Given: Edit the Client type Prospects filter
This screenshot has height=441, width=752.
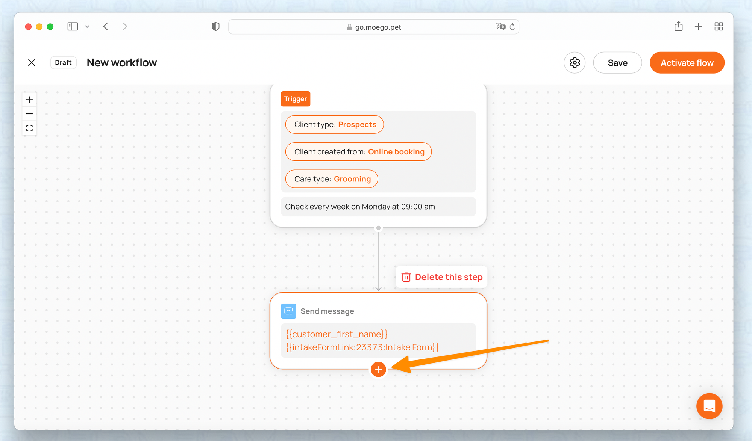Looking at the screenshot, I should coord(334,124).
